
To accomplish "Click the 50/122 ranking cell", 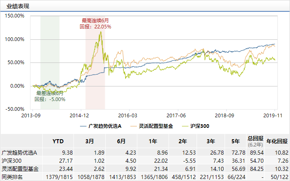I will [x=279, y=177].
